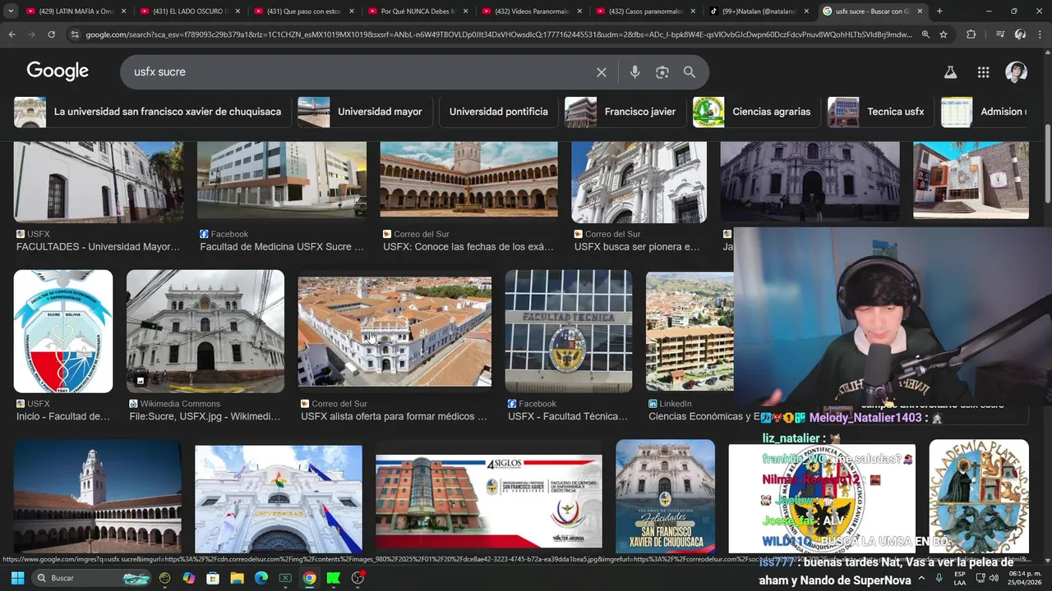Reload the current page
Viewport: 1052px width, 591px height.
click(x=51, y=34)
